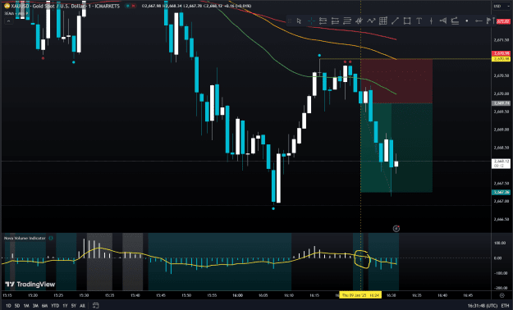Toggle Nova Volume Indicator visibility icon
513x310 pixels.
51,238
